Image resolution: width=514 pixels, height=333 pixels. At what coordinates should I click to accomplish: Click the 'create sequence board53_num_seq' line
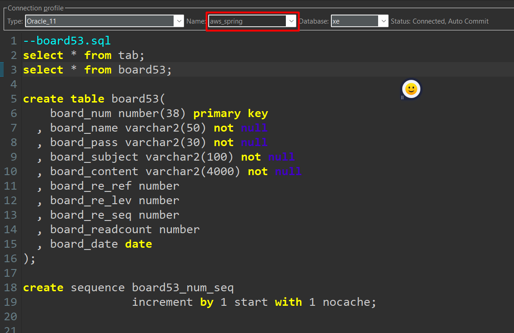pos(128,288)
